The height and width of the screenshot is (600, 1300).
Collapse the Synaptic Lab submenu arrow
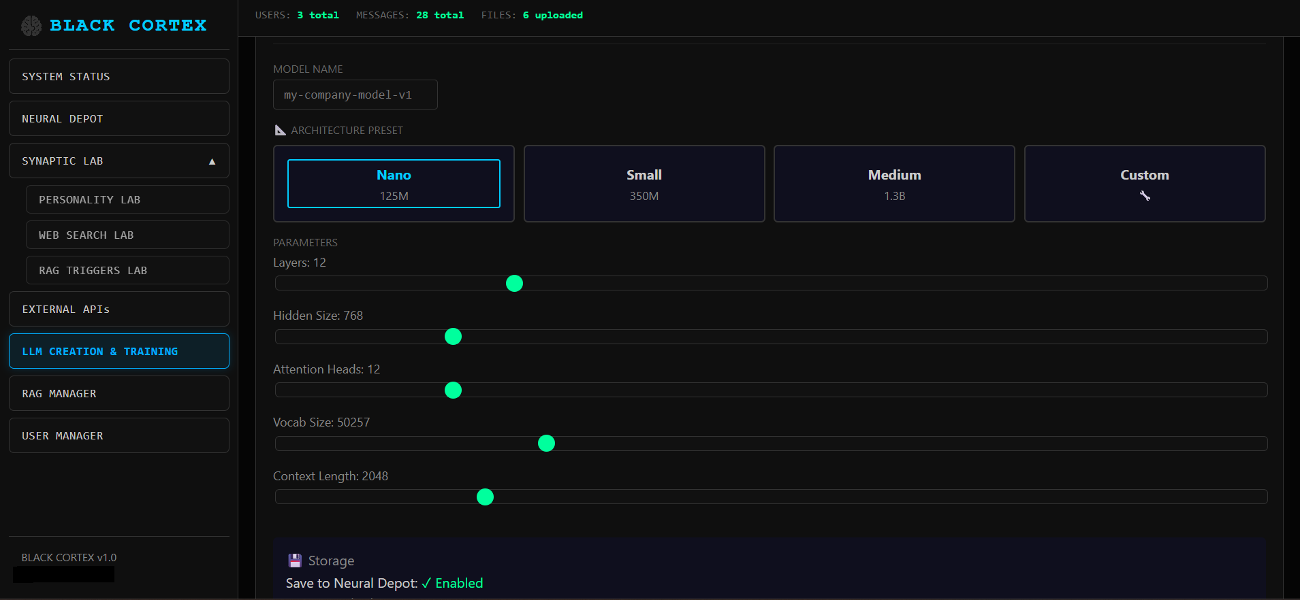(212, 161)
